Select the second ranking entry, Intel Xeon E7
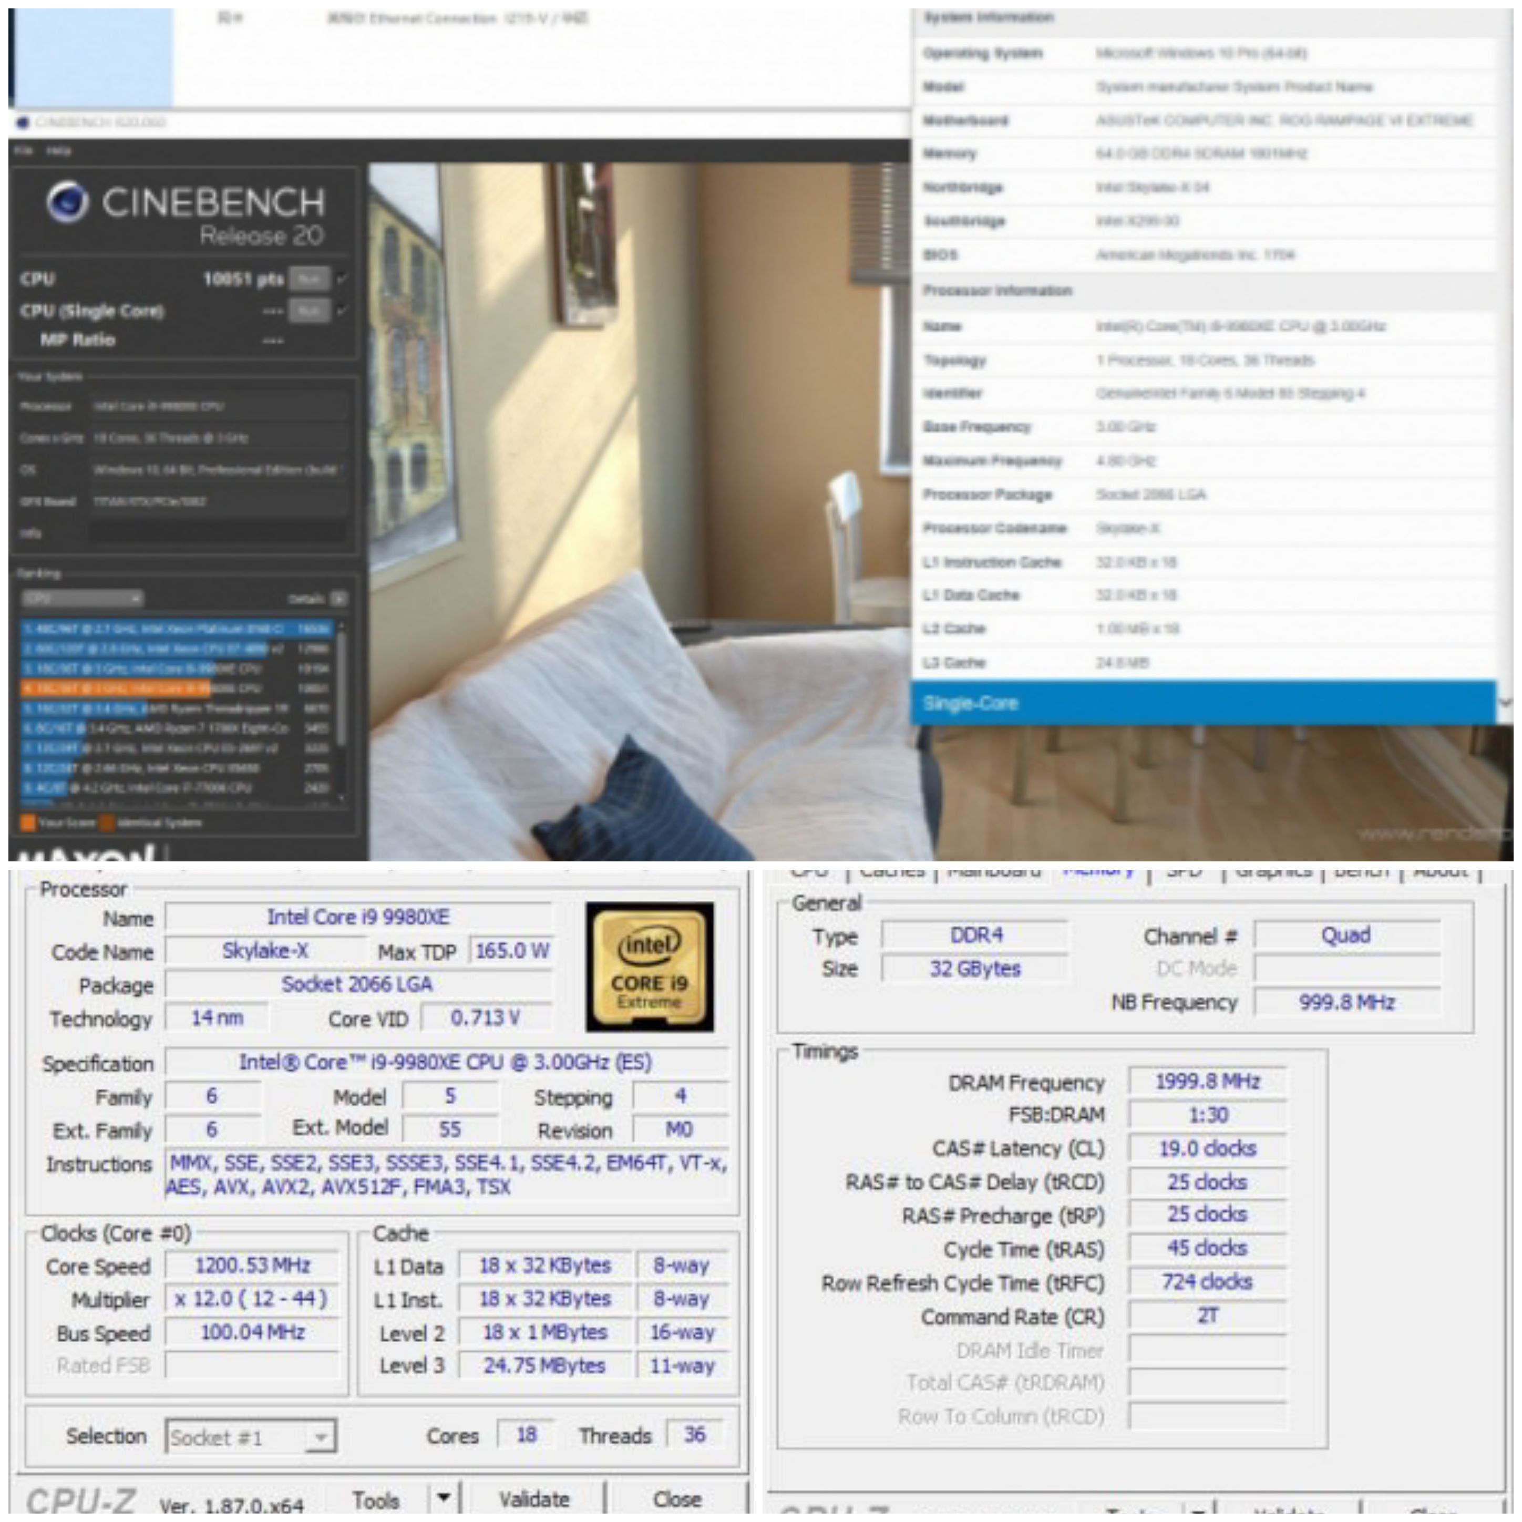The width and height of the screenshot is (1522, 1522). coord(177,649)
